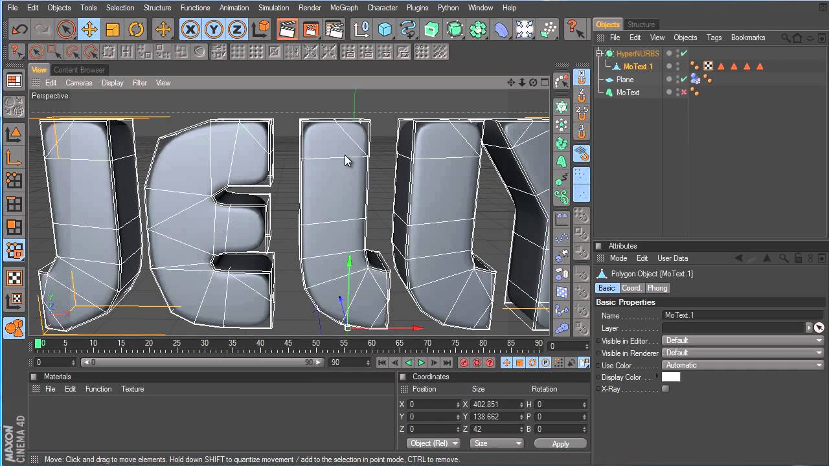Click the search icon in Objects manager

(786, 38)
